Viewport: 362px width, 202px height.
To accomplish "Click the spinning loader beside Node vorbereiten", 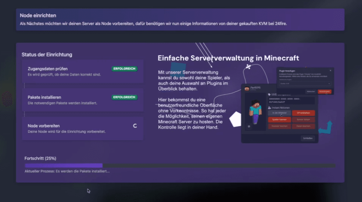I will coord(135,126).
